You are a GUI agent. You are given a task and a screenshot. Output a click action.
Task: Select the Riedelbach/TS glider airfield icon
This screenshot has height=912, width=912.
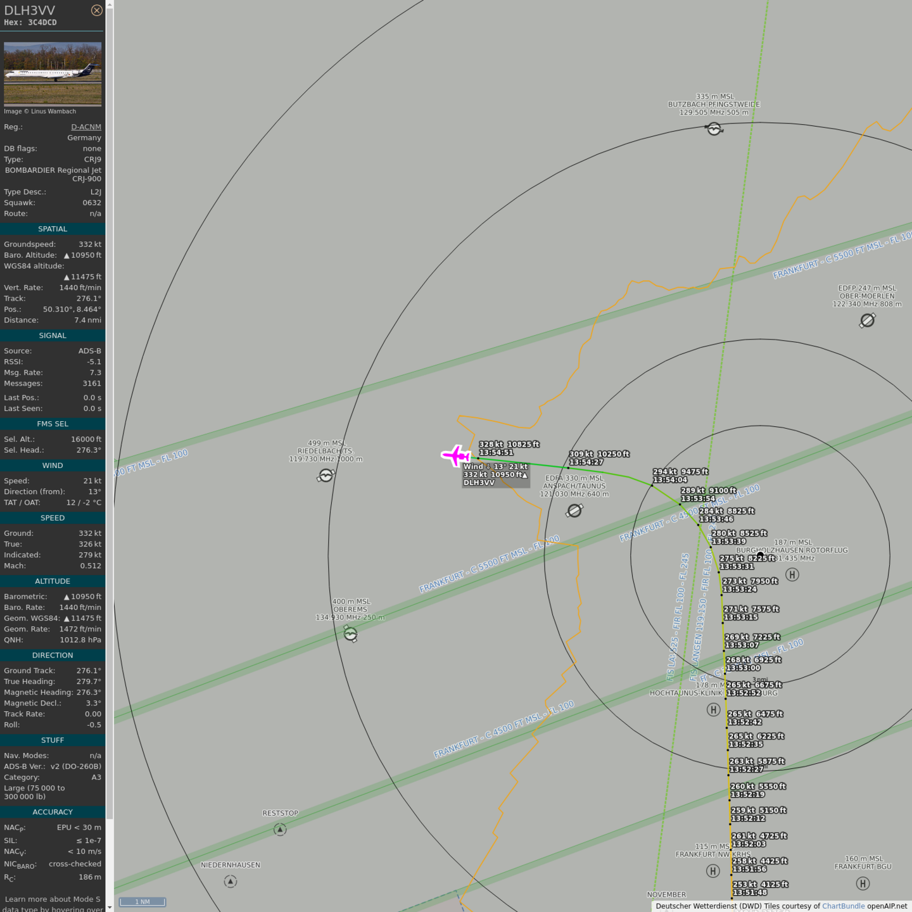[326, 475]
